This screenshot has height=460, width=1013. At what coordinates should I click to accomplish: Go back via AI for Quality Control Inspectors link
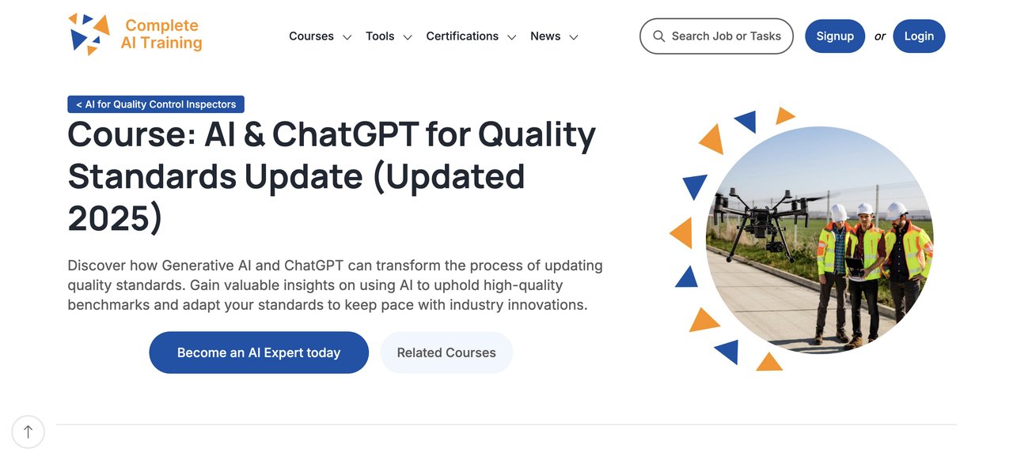(155, 104)
